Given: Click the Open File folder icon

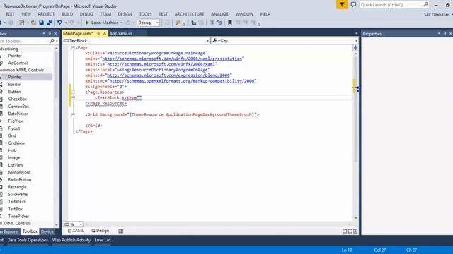Looking at the screenshot, I should (33, 23).
